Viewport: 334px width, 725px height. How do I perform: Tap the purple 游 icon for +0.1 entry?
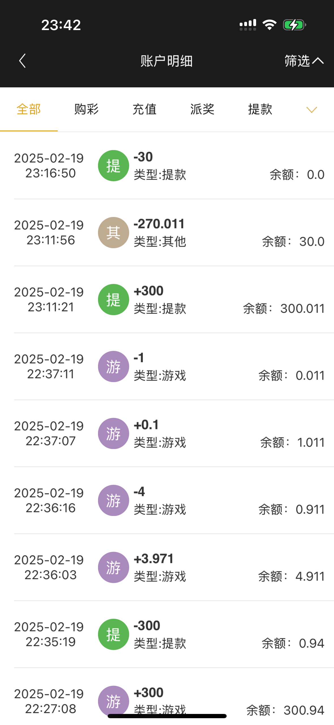pos(113,433)
